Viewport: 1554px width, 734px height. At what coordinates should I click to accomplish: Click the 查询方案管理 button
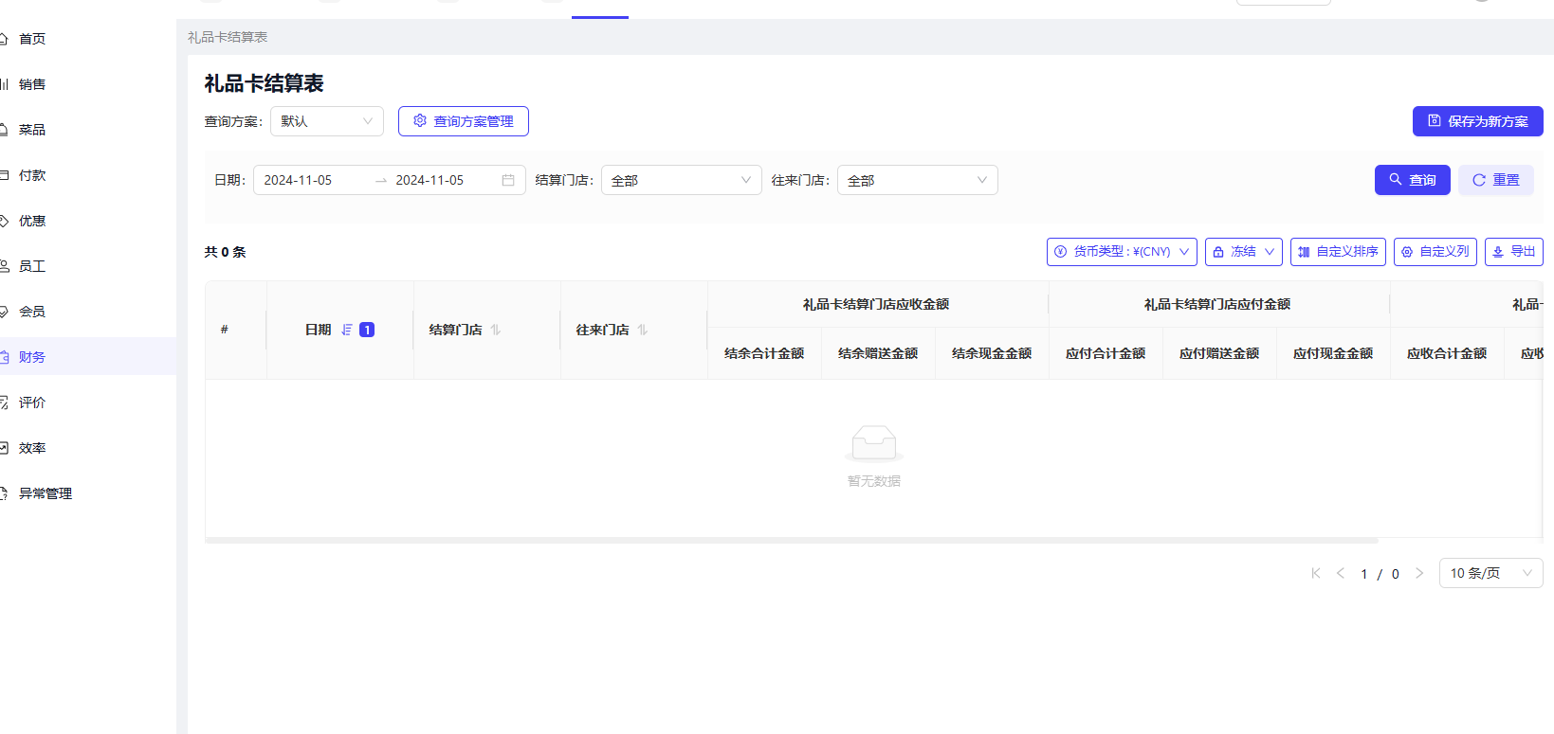click(464, 121)
